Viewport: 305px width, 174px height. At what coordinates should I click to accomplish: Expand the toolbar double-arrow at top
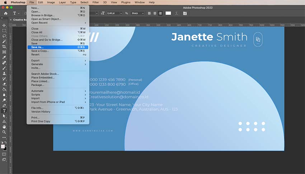coord(2,18)
